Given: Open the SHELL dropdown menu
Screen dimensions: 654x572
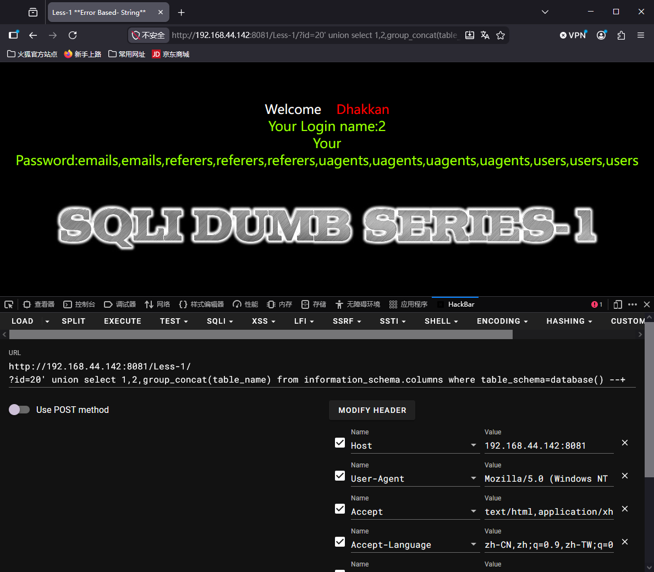Looking at the screenshot, I should click(x=441, y=321).
